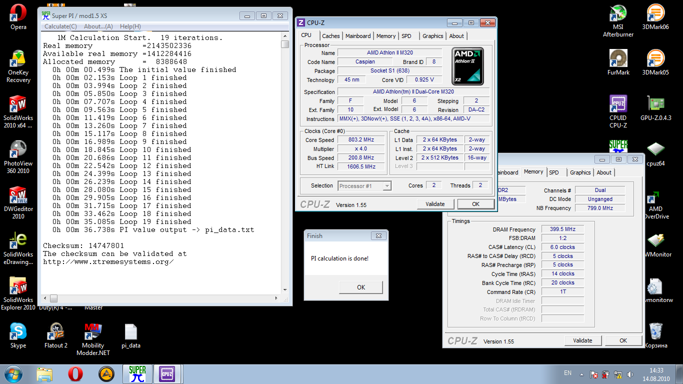Select the 3DMark05 desktop icon
This screenshot has height=384, width=683.
[655, 62]
